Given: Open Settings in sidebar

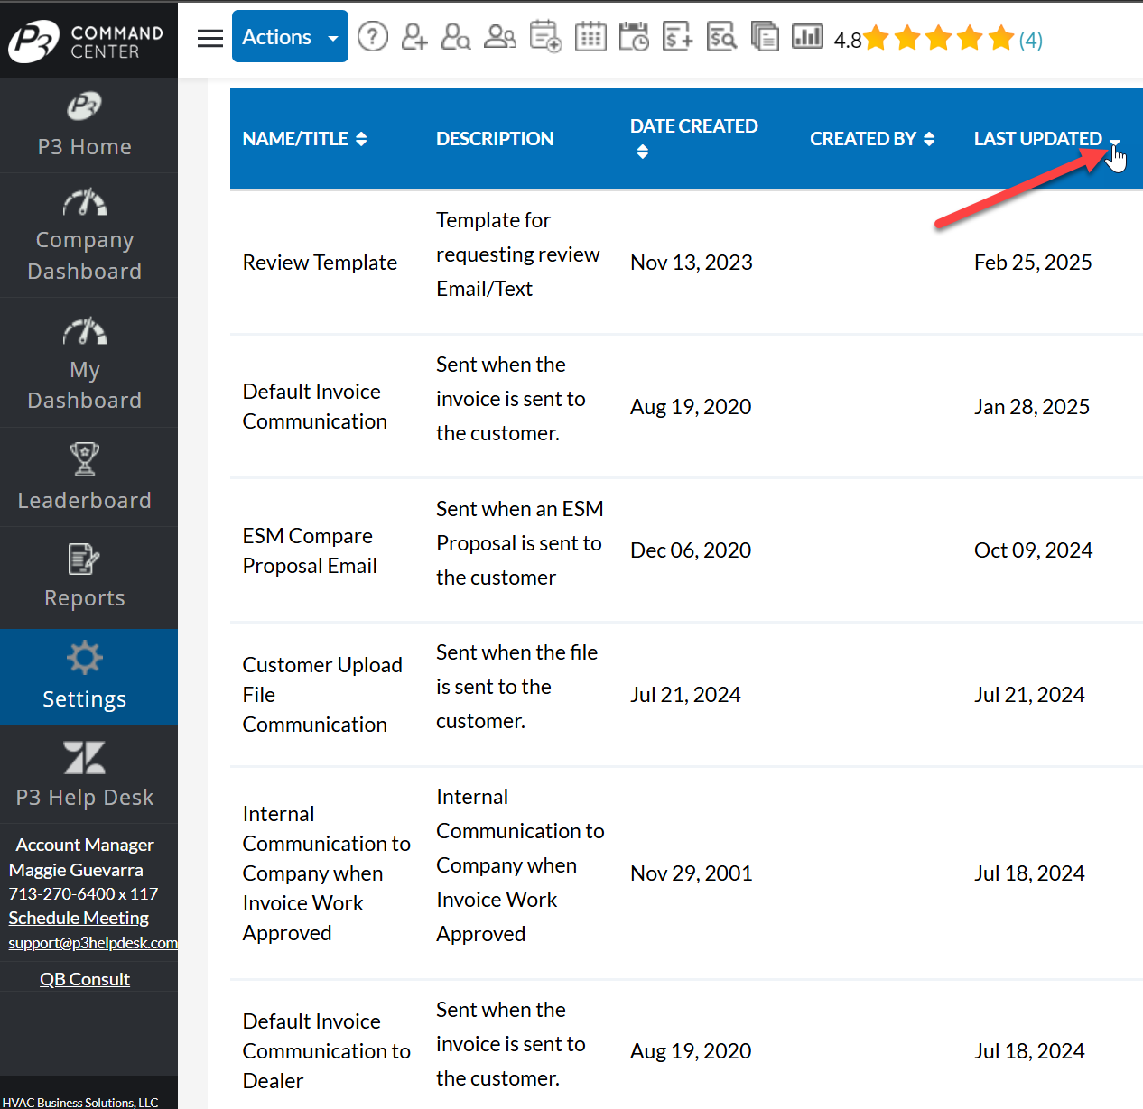Looking at the screenshot, I should point(85,677).
